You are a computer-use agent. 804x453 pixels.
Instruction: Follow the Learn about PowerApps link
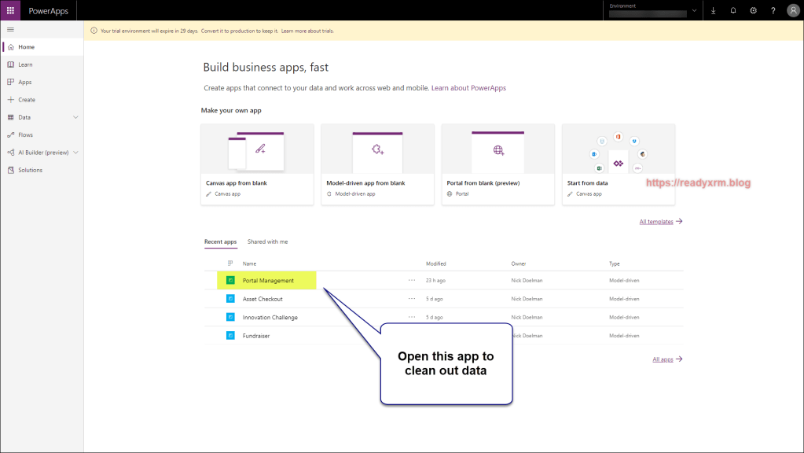click(x=468, y=88)
